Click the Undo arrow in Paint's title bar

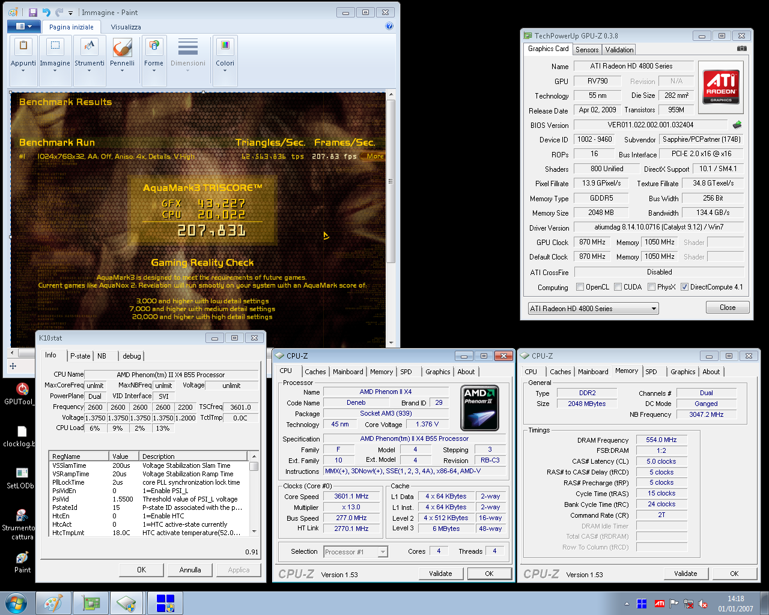46,13
